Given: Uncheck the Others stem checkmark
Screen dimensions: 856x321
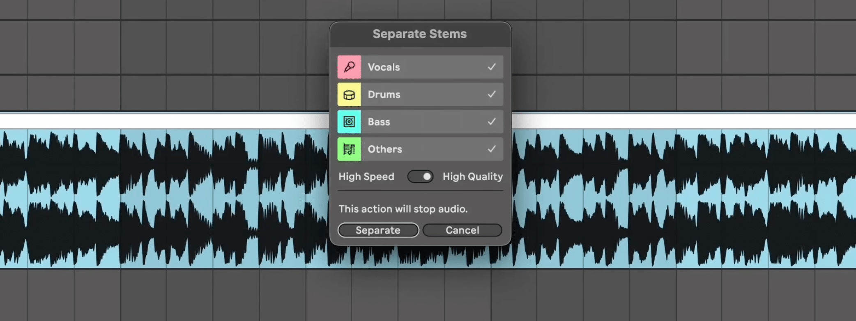Looking at the screenshot, I should point(491,149).
